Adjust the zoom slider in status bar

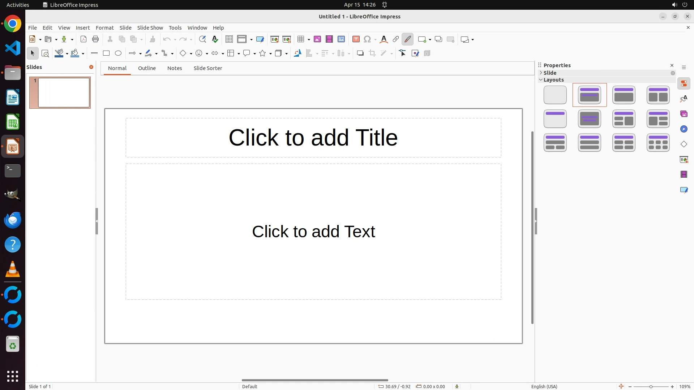point(651,387)
